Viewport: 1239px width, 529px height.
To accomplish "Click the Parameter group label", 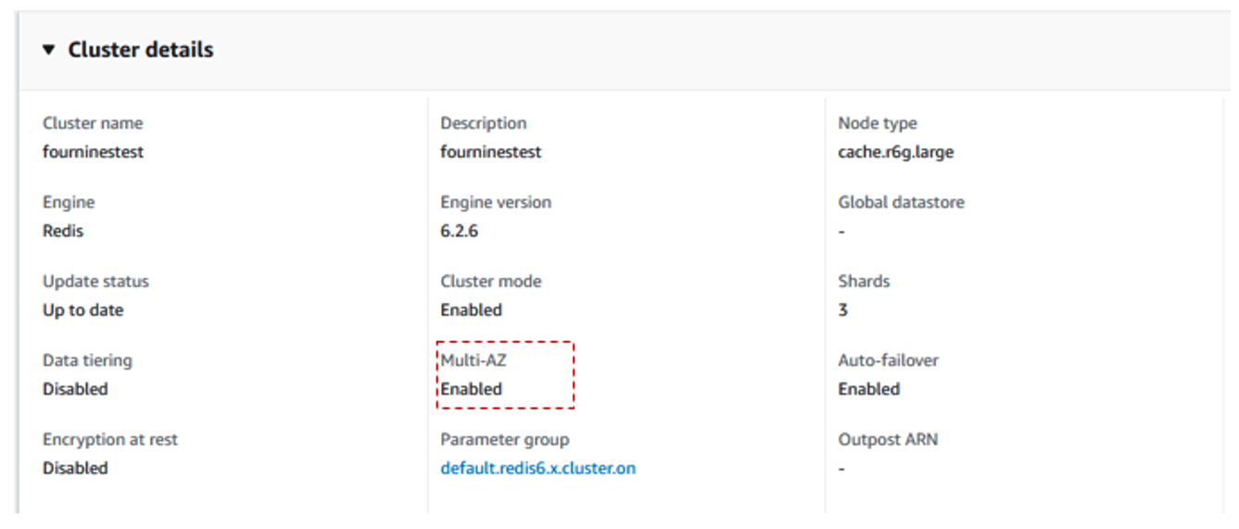I will tap(505, 439).
